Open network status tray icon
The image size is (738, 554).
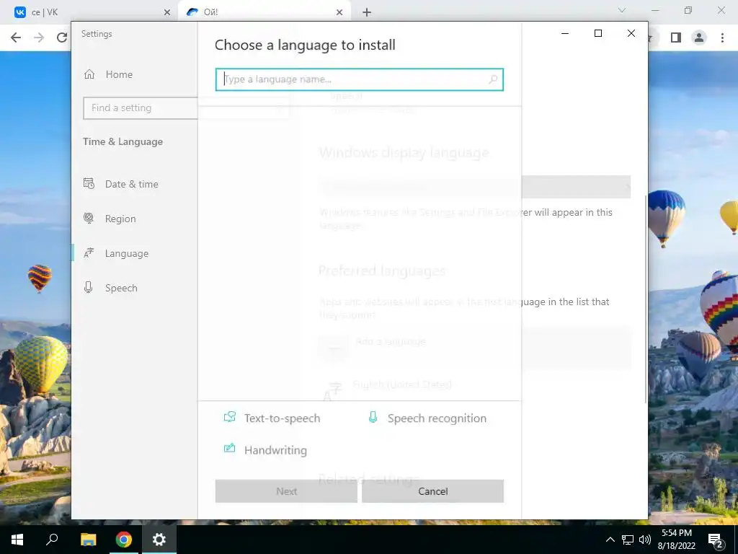pos(628,540)
